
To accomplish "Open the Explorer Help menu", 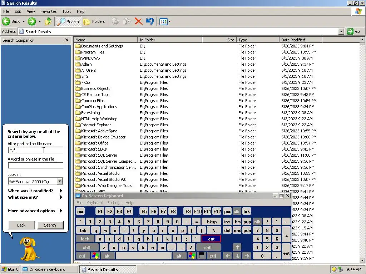I will pos(80,11).
